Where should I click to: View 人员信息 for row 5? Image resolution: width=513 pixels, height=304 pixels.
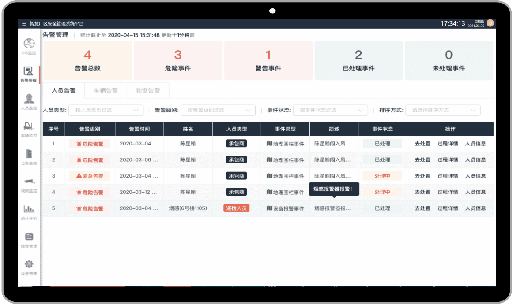tap(475, 208)
